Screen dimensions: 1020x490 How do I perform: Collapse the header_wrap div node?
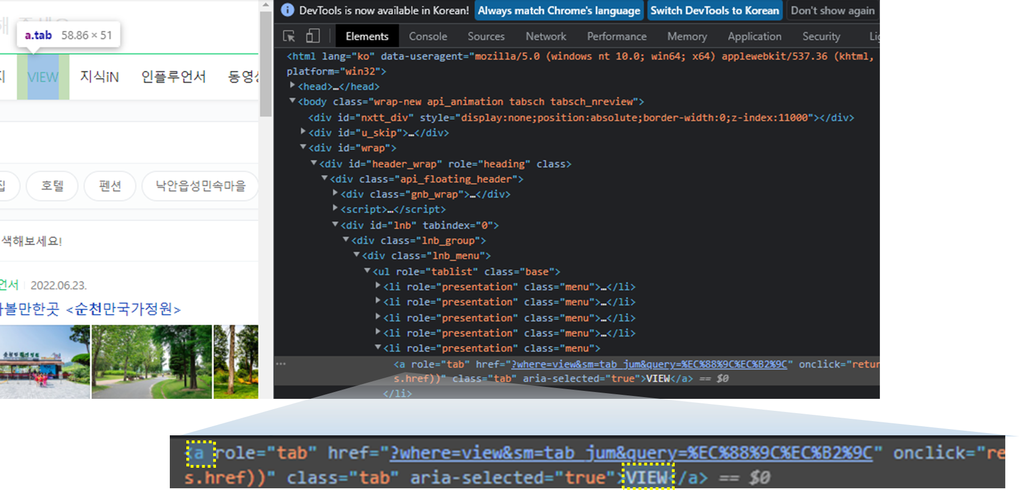point(313,162)
